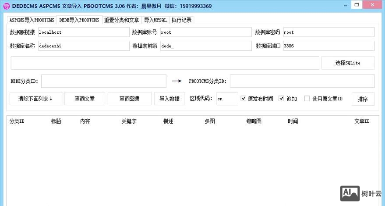Click the 查询文章 button
385x206 pixels.
[x=85, y=99]
